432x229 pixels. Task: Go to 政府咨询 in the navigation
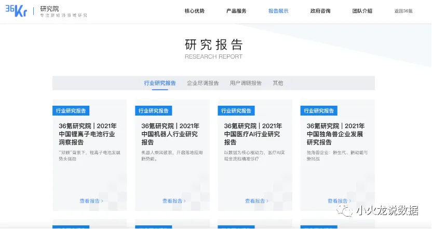click(x=320, y=11)
